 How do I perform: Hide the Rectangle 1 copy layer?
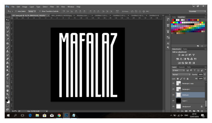click(x=173, y=83)
